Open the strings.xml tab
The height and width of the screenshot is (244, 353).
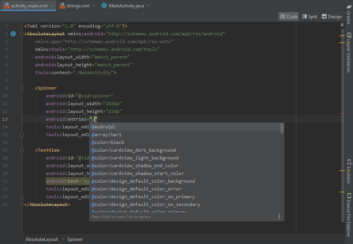click(x=75, y=5)
